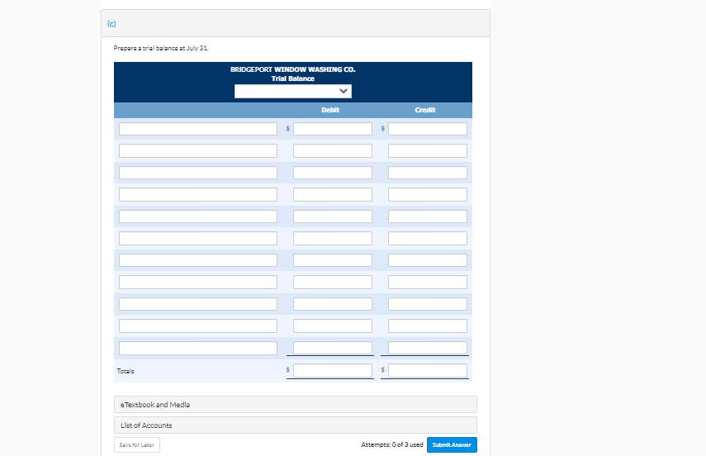Focus the ninth row Debit field
The width and height of the screenshot is (706, 456).
click(333, 304)
